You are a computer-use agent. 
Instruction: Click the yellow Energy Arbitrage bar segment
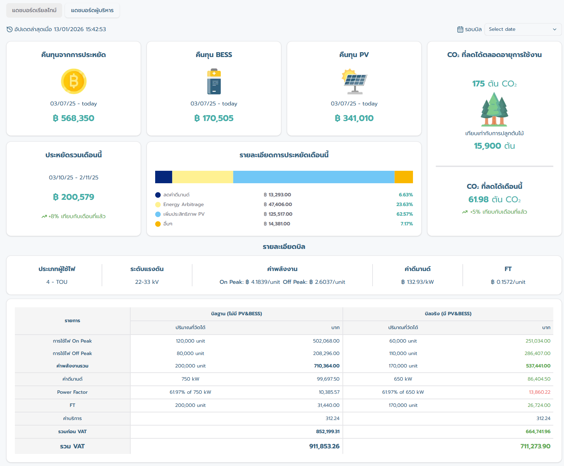203,177
